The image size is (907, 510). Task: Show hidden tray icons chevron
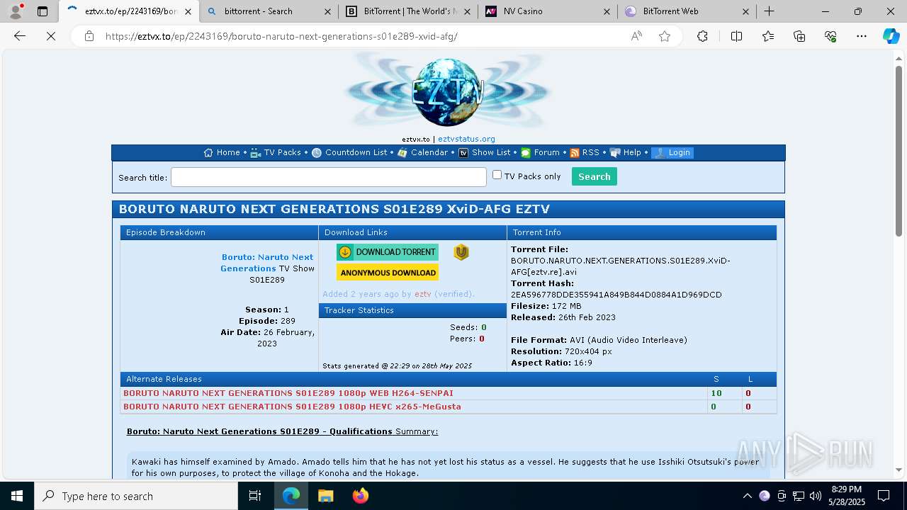[x=747, y=496]
